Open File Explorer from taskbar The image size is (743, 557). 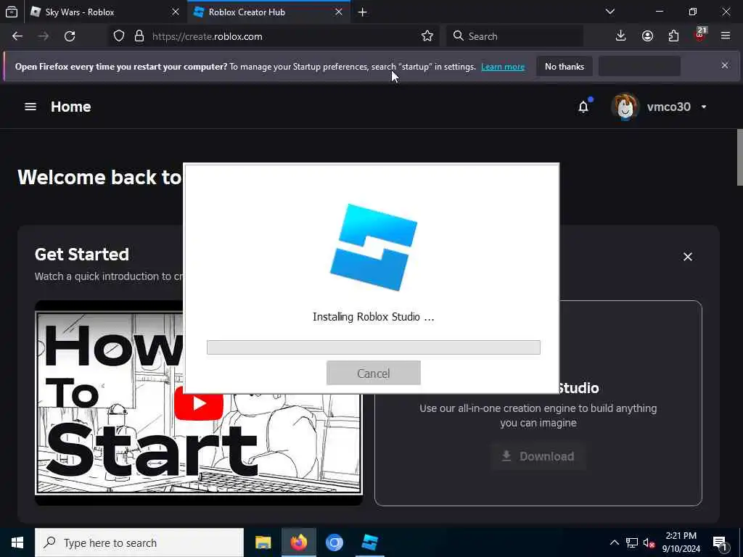click(263, 542)
